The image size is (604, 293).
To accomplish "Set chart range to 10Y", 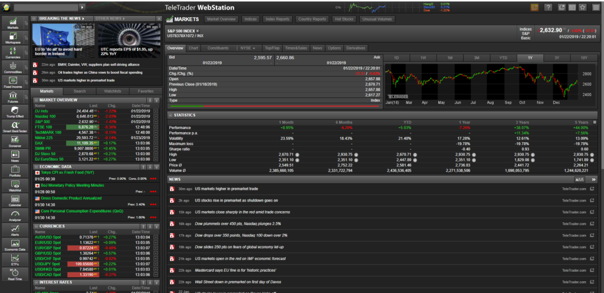I will [584, 58].
